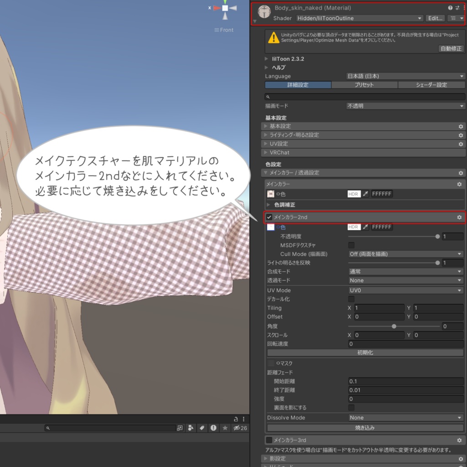The image size is (467, 467).
Task: Click the マスク texture slot
Action: click(x=270, y=363)
